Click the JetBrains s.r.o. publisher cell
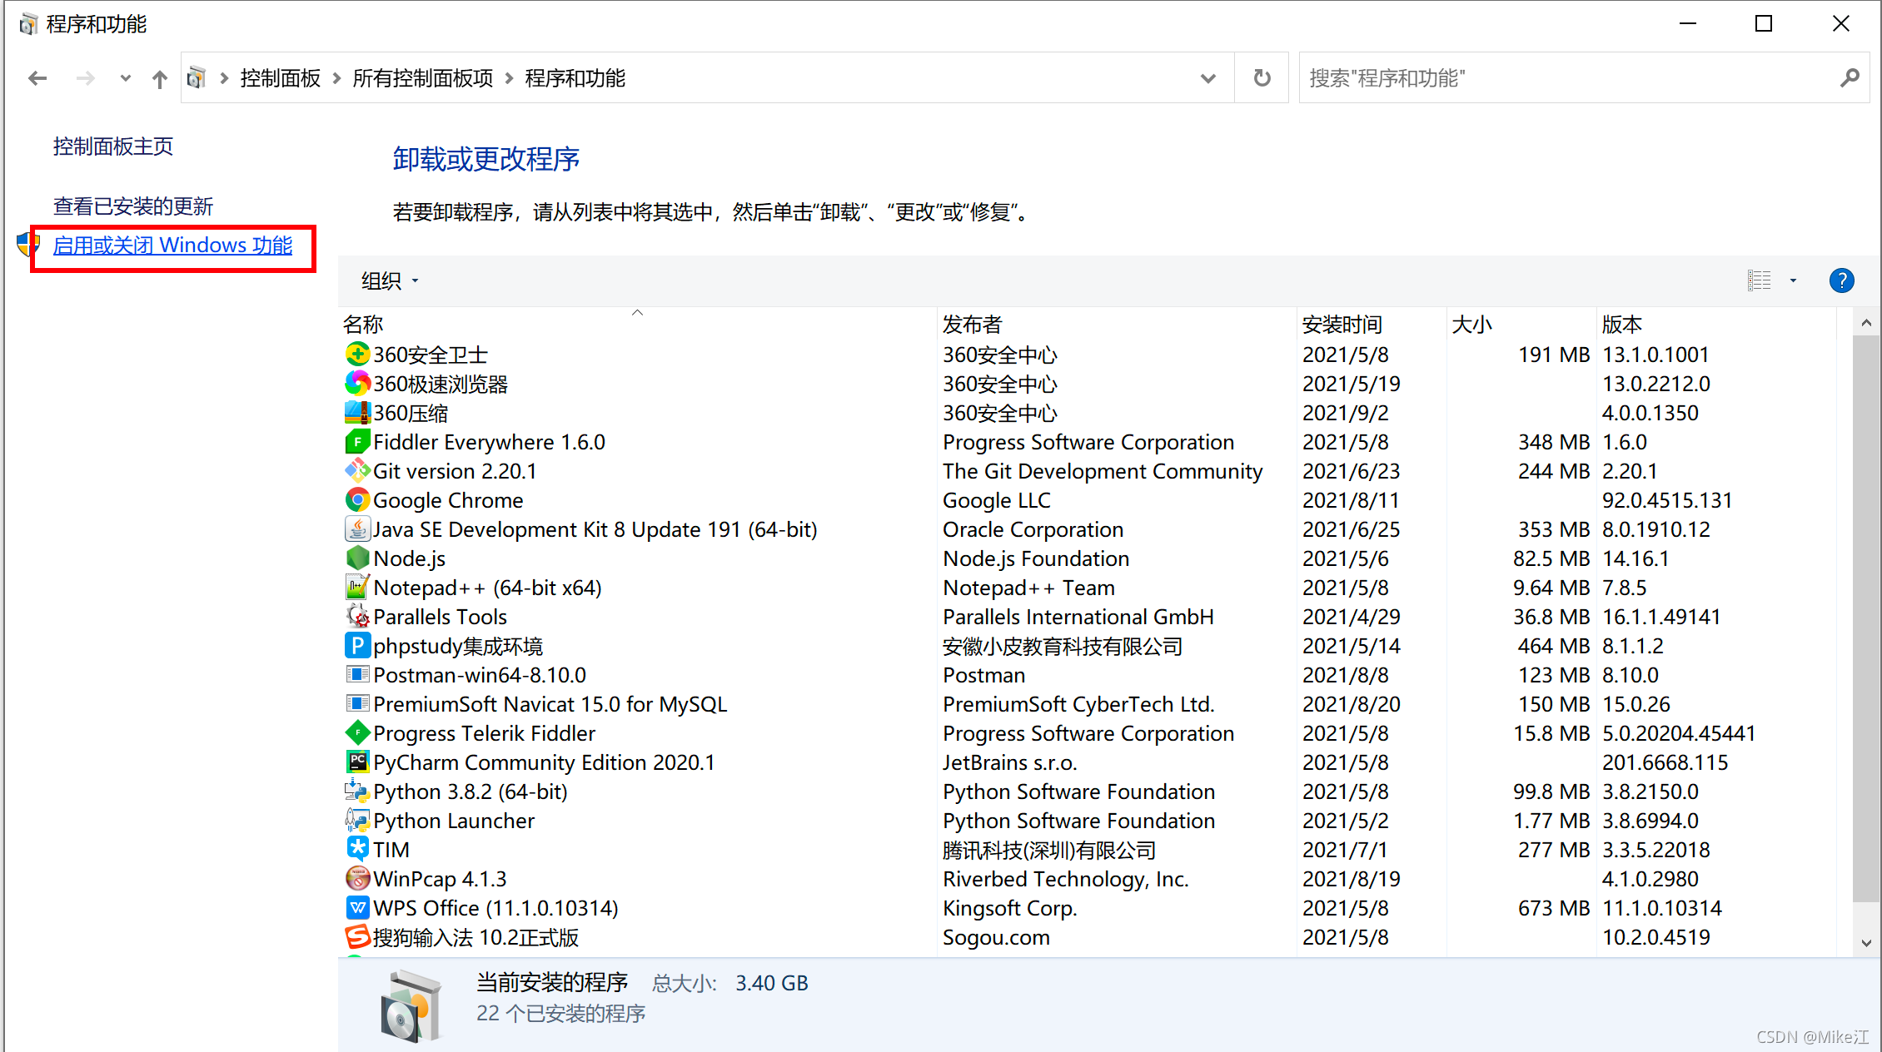Viewport: 1882px width, 1052px height. pos(1009,762)
